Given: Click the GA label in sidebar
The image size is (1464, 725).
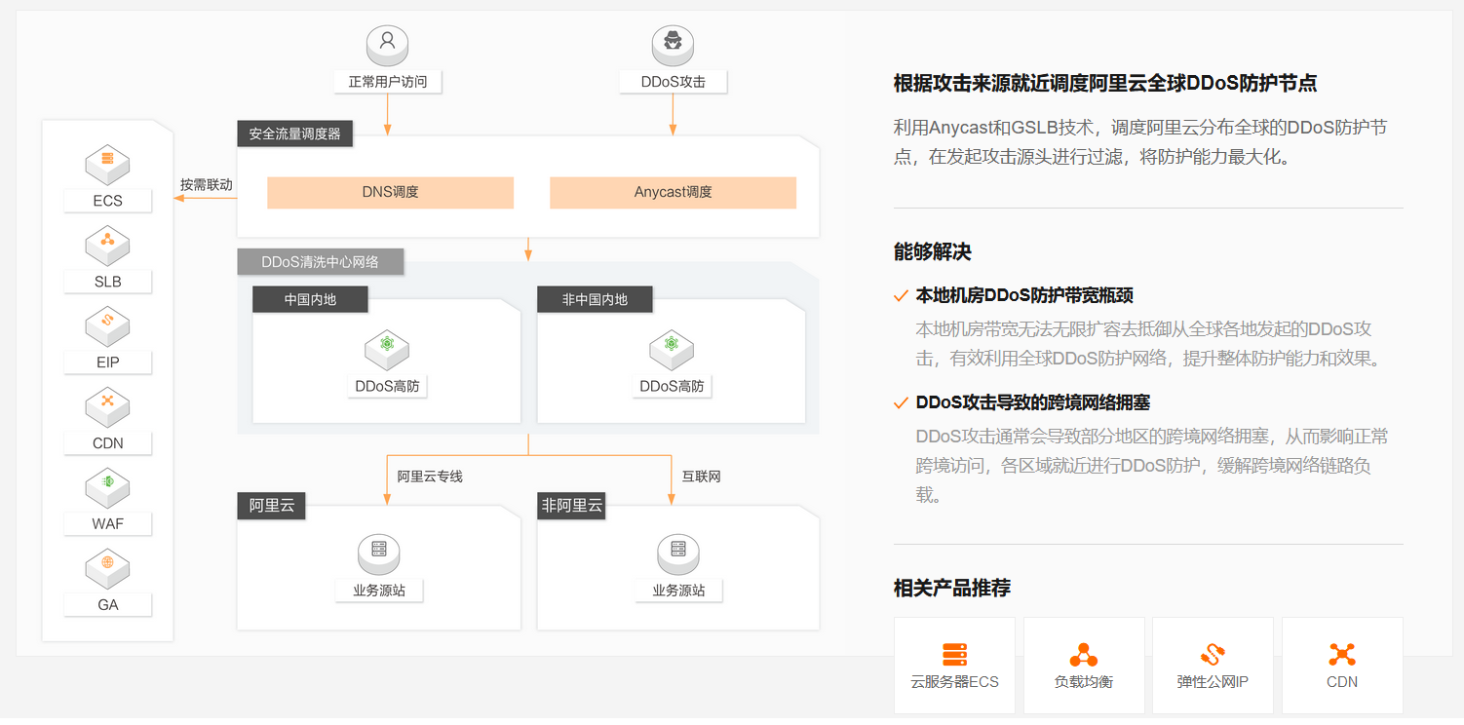Looking at the screenshot, I should 107,604.
